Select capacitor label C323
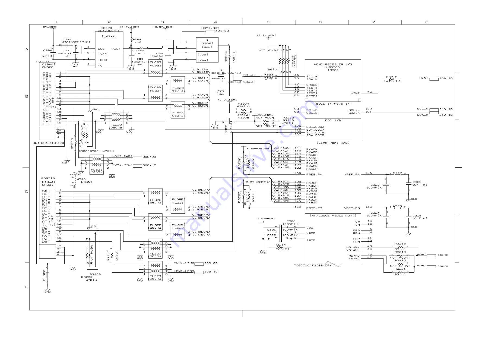The image size is (485, 343). tap(375, 185)
